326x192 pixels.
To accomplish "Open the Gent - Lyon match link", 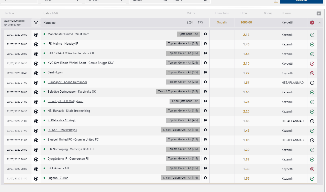I will [x=55, y=72].
